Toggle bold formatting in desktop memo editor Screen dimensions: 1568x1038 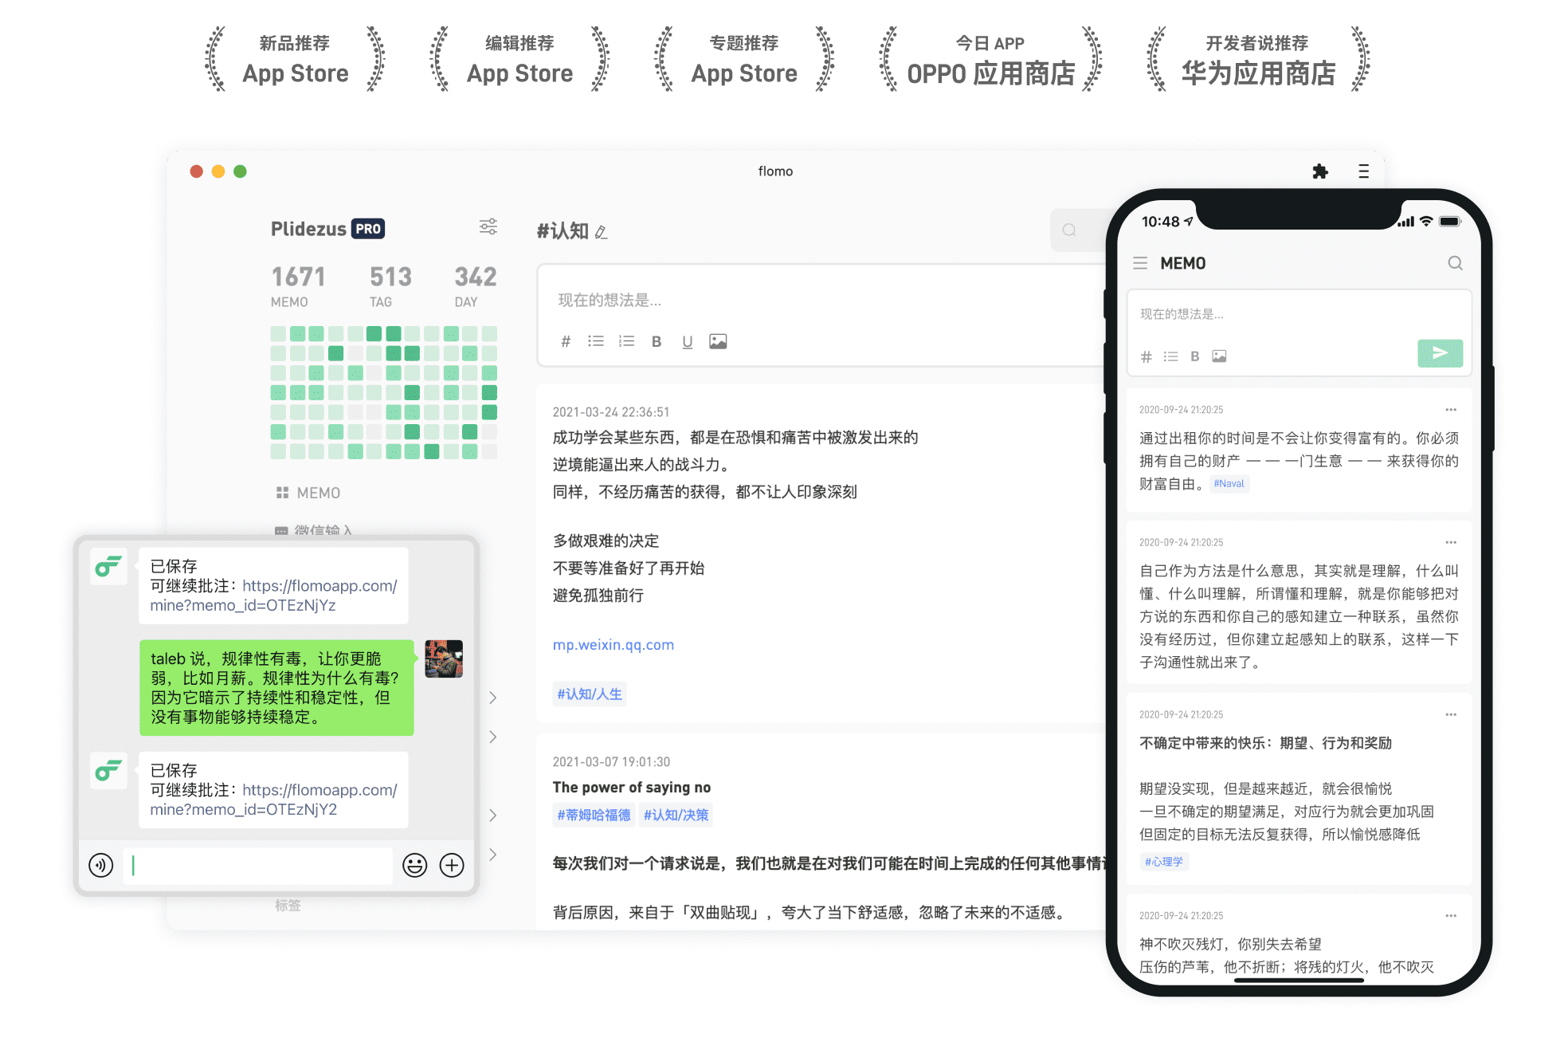point(656,341)
